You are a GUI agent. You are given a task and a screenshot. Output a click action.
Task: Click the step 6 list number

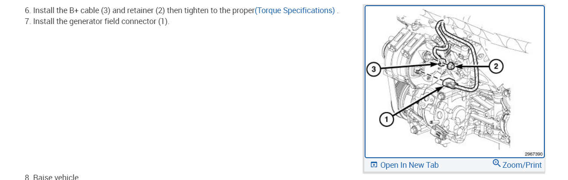pos(28,10)
